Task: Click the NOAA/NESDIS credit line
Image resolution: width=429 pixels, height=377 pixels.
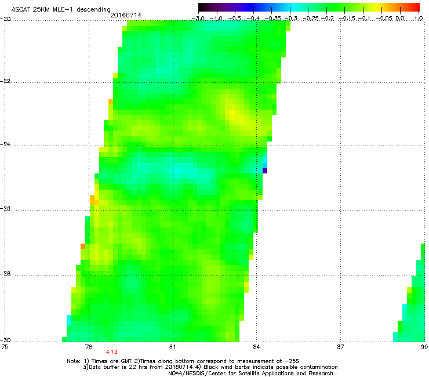Action: pyautogui.click(x=250, y=373)
